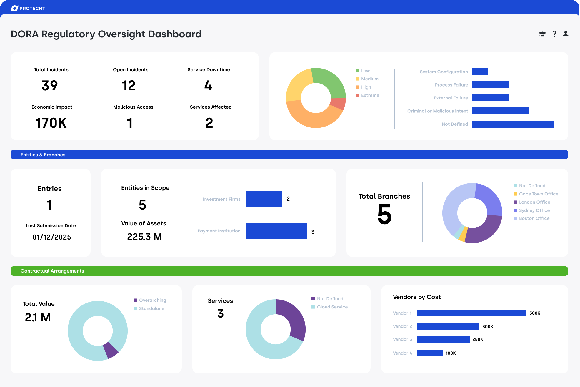This screenshot has width=580, height=387.
Task: Toggle the Extreme legend entry
Action: [370, 95]
